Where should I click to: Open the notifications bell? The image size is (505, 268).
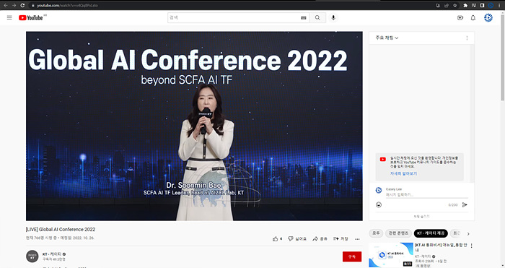coord(473,18)
